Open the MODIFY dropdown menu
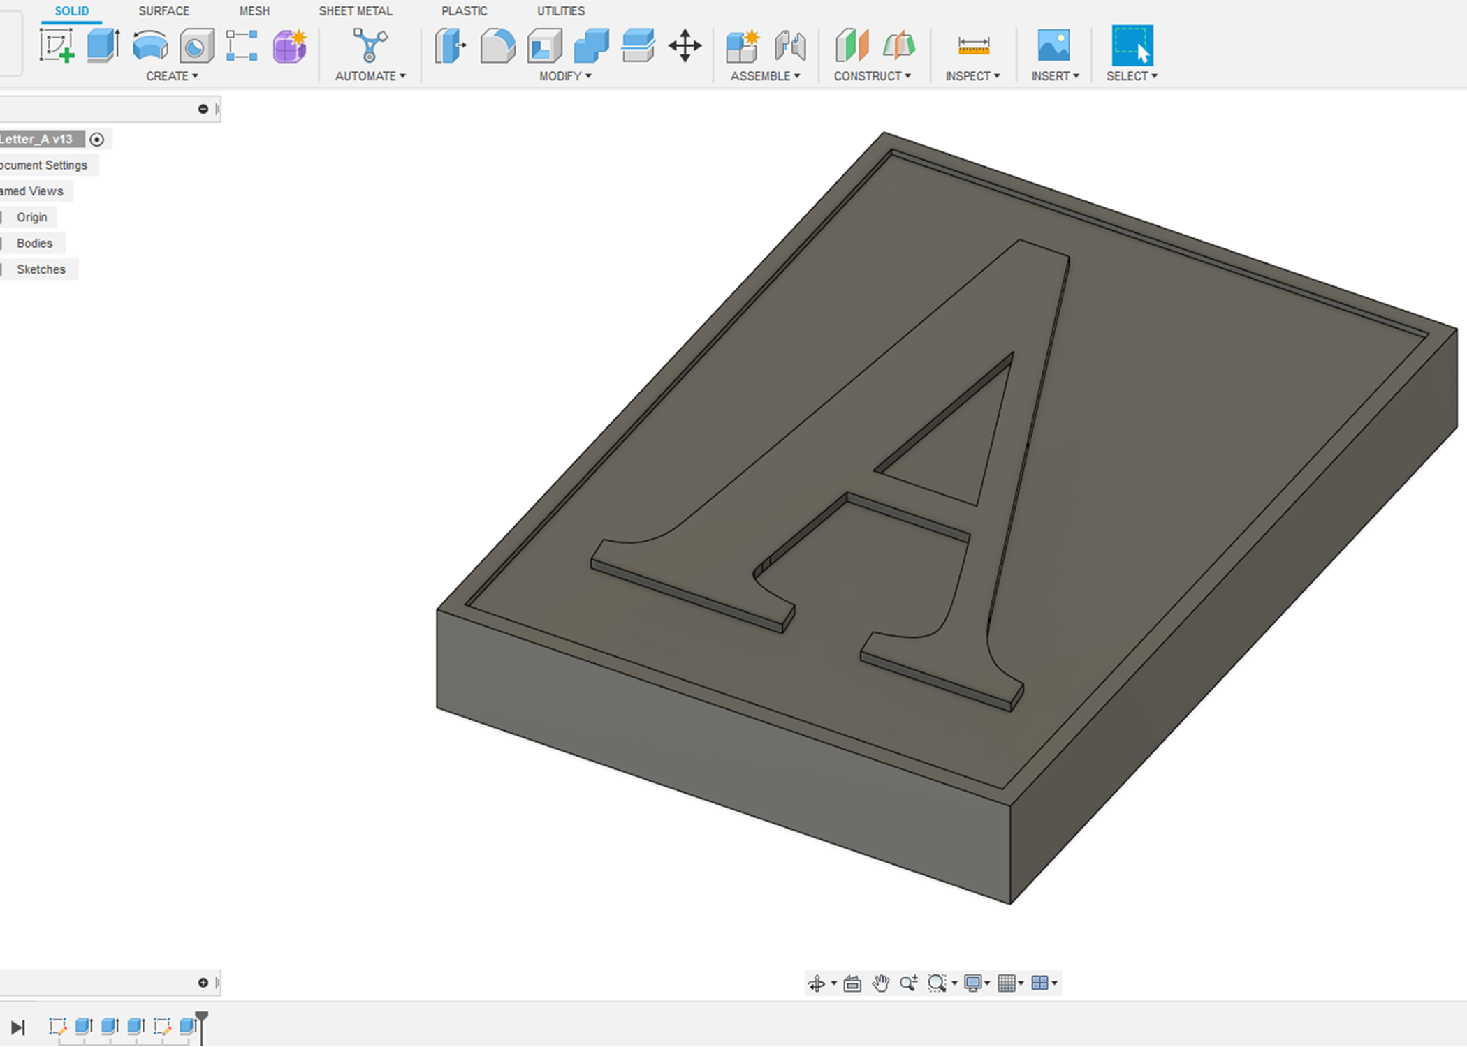Image resolution: width=1467 pixels, height=1047 pixels. pos(564,76)
